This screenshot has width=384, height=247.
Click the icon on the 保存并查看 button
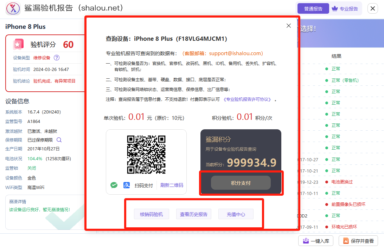click(346, 241)
